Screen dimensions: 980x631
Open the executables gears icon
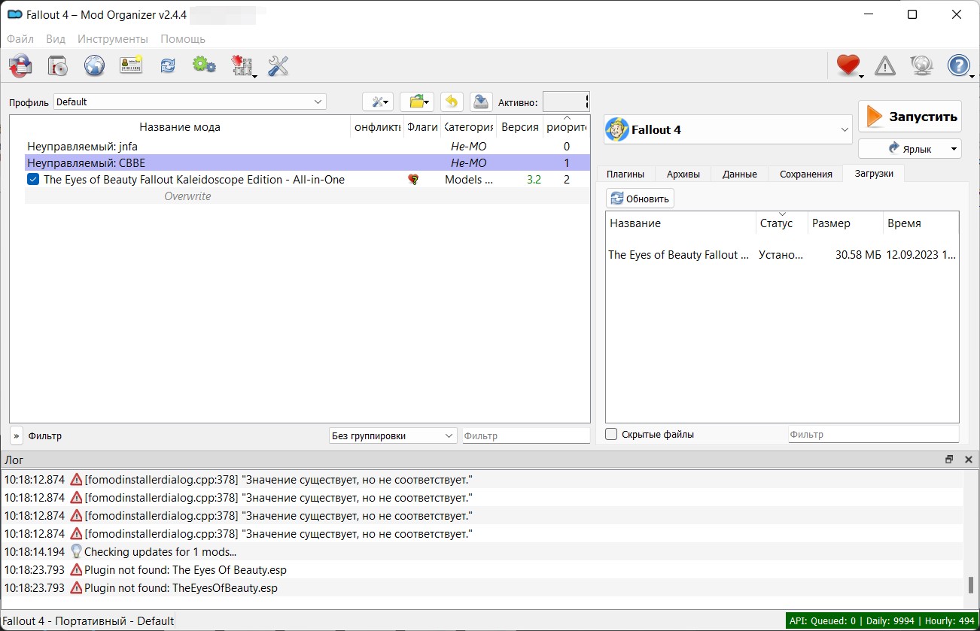pyautogui.click(x=204, y=66)
